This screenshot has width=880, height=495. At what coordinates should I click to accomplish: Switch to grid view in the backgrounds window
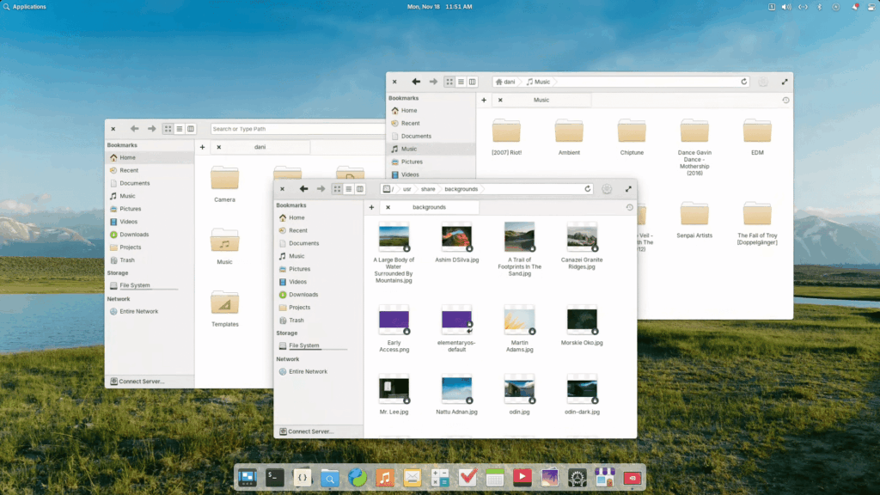[x=338, y=189]
